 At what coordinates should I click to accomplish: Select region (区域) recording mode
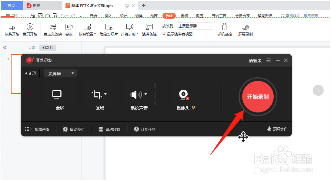(x=97, y=94)
